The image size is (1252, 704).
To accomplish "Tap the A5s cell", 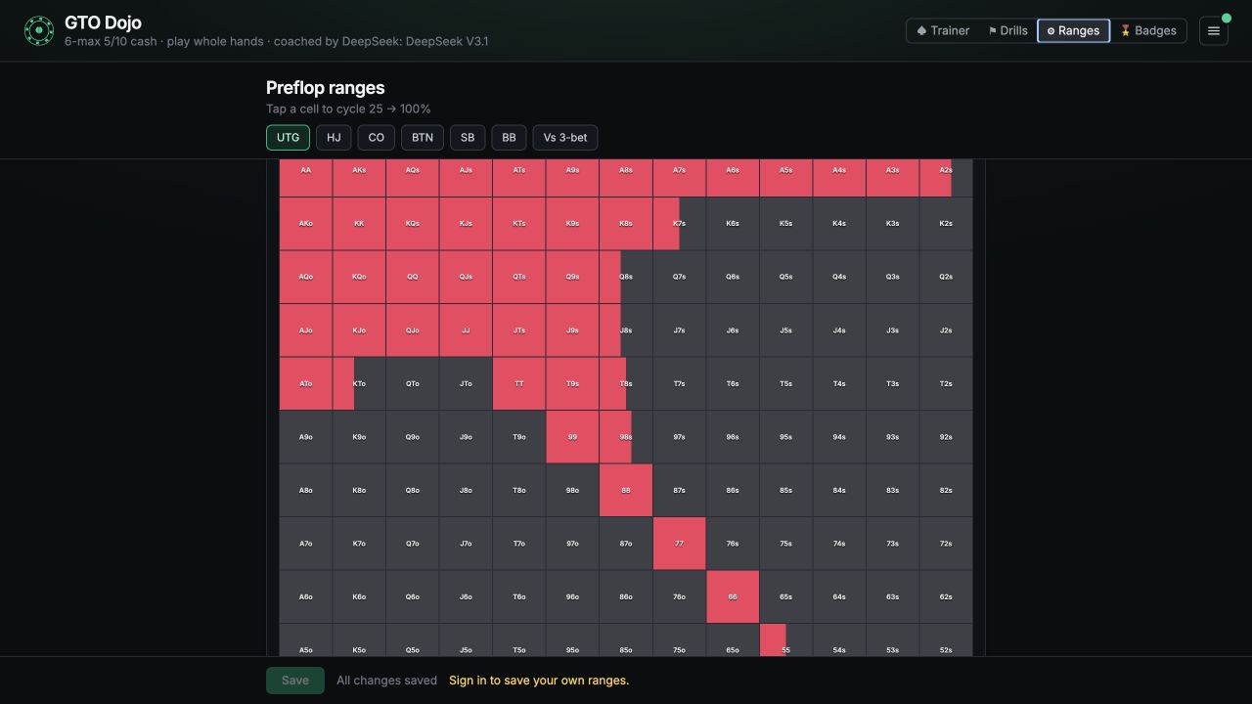I will [x=785, y=178].
